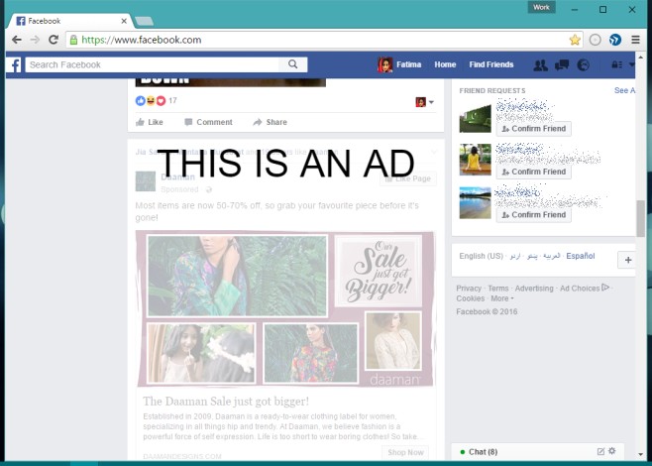Confirm the third friend request

(533, 215)
